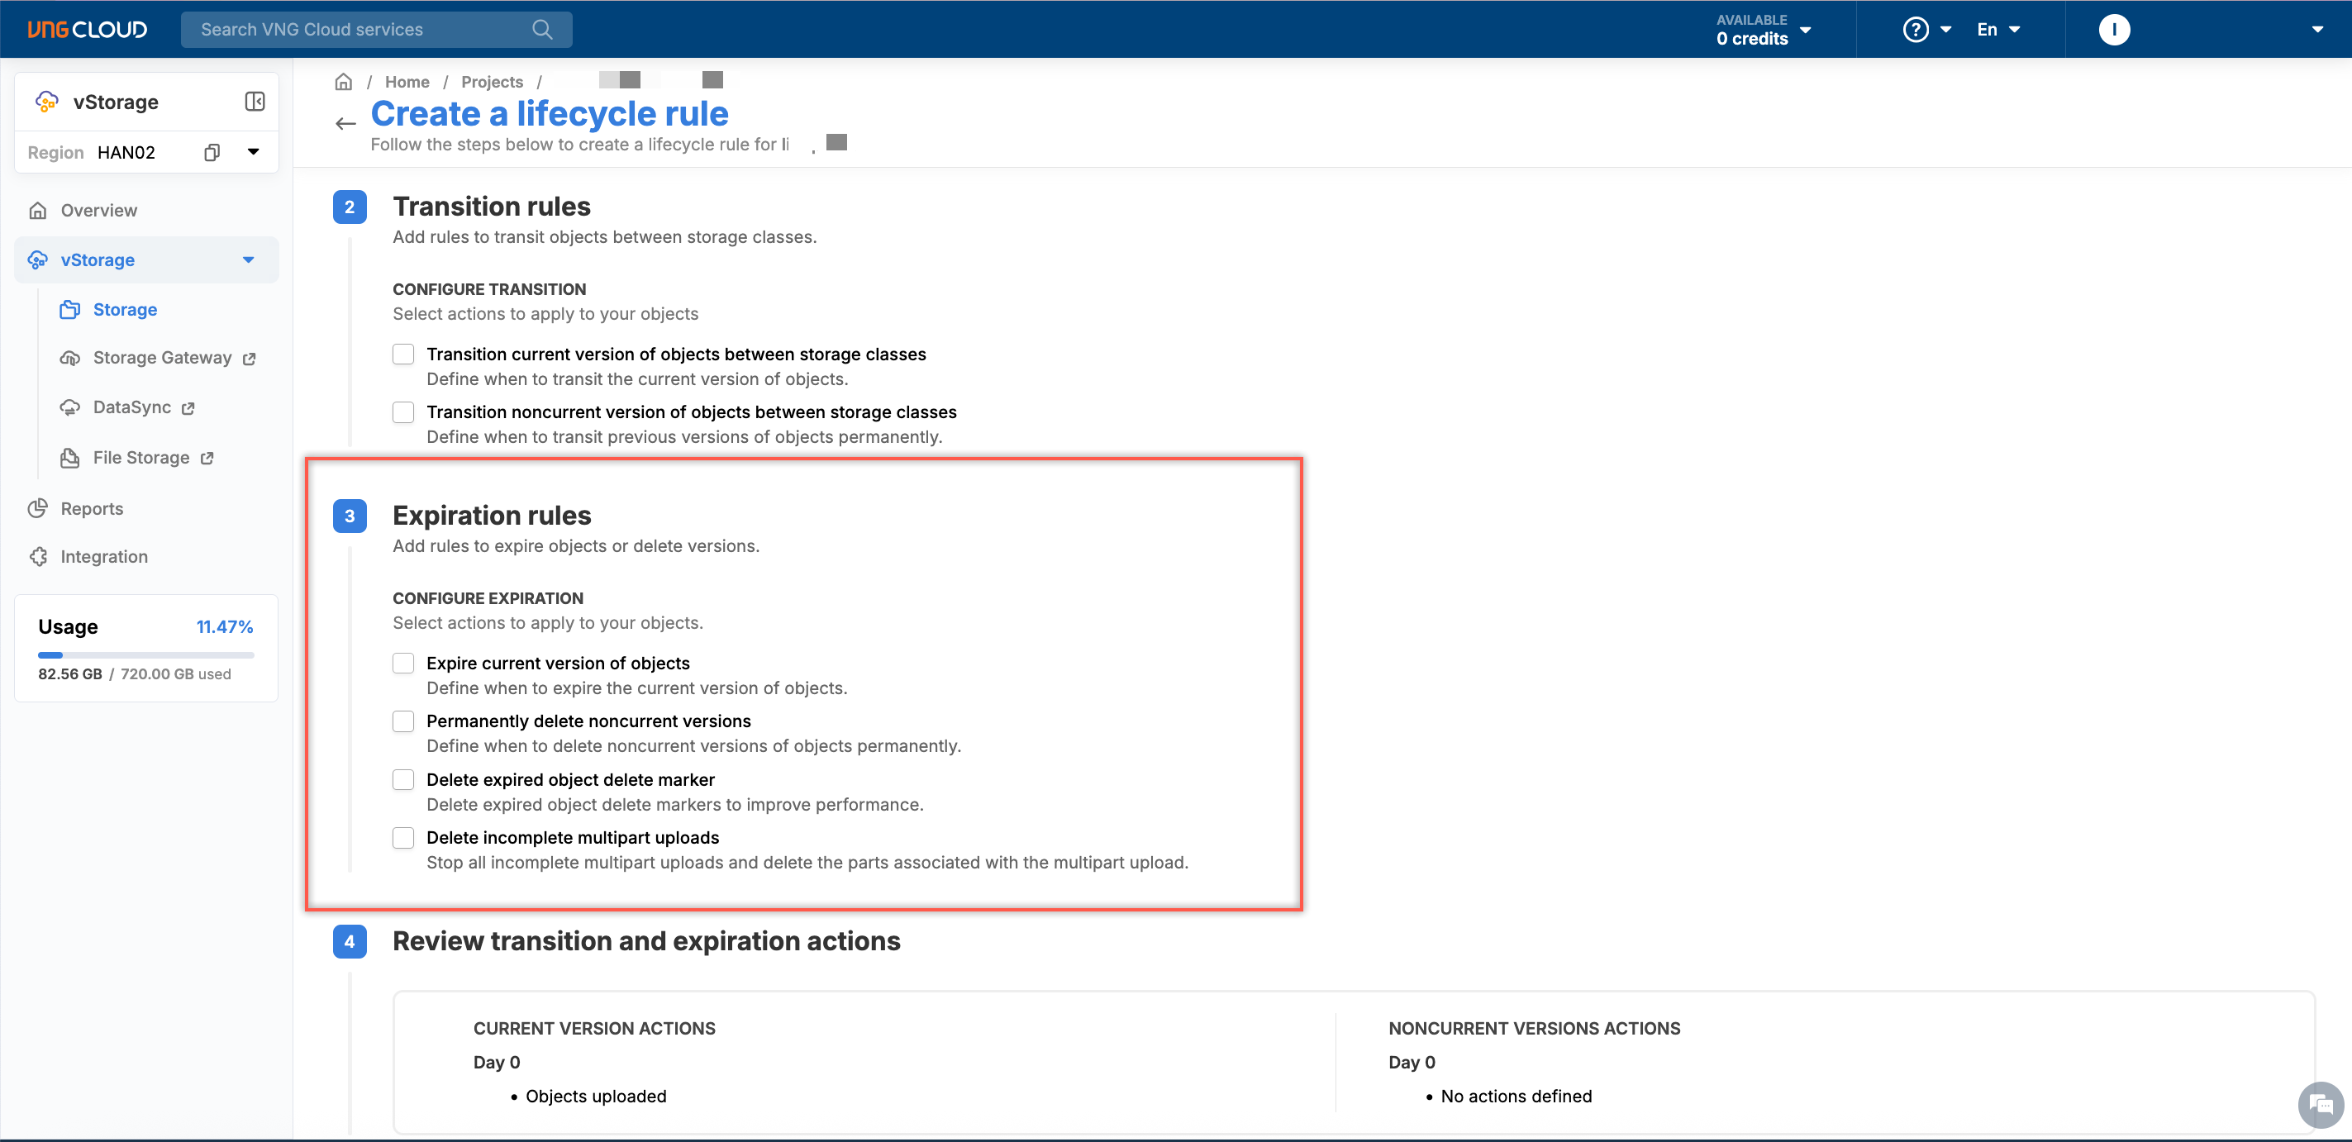Copy the region HAN02 value
Screen dimensions: 2352x1142
tap(212, 152)
